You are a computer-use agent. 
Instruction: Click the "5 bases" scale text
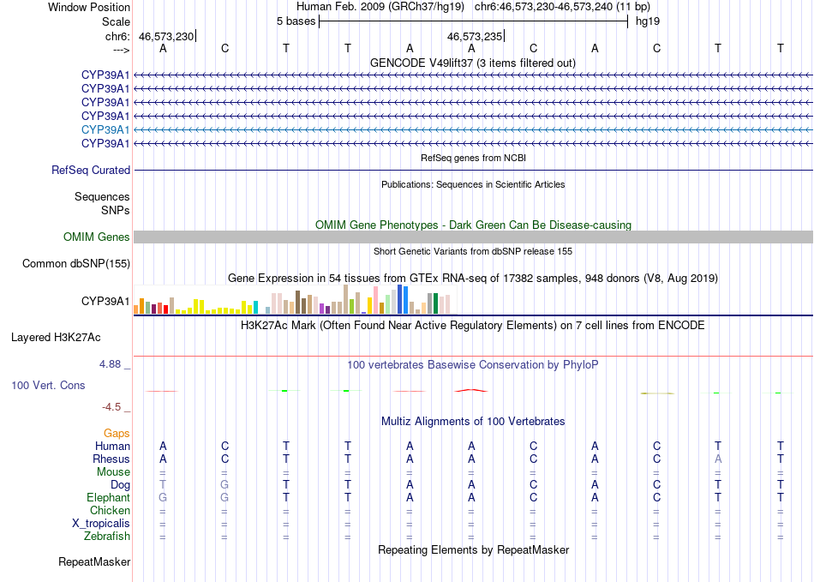pyautogui.click(x=296, y=21)
